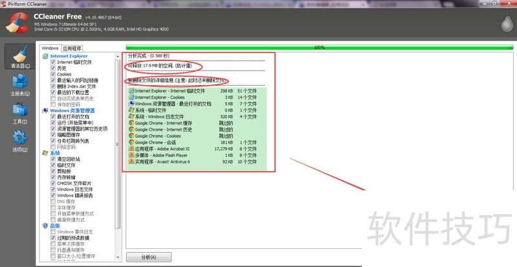Toggle the 内存转储 checkbox
517x267 pixels.
pyautogui.click(x=53, y=177)
